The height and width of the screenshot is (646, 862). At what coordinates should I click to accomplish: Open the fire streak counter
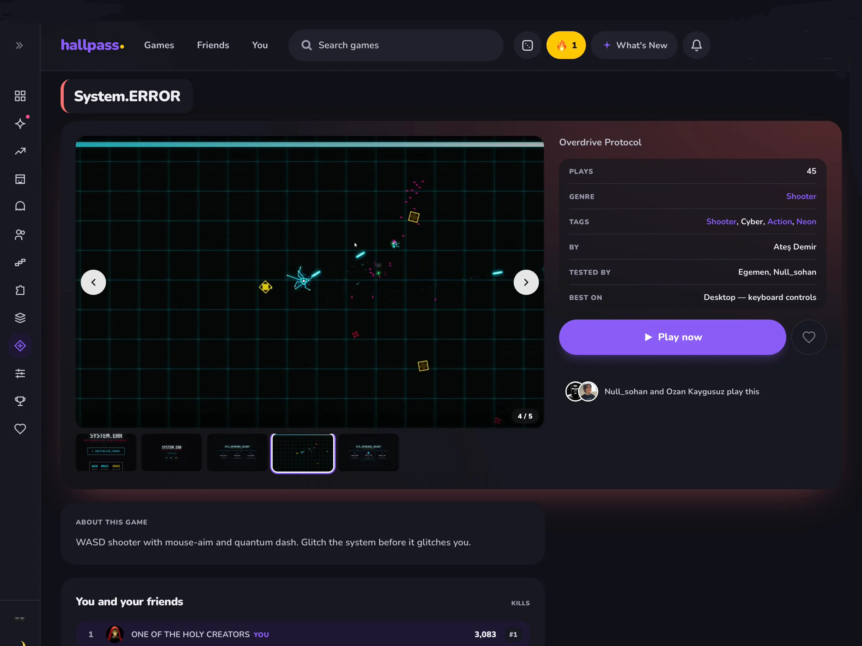566,45
